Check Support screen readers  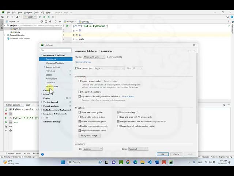click(x=80, y=81)
